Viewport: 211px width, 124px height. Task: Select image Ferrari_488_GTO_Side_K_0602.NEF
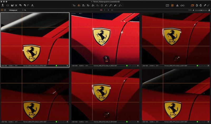coord(35,39)
